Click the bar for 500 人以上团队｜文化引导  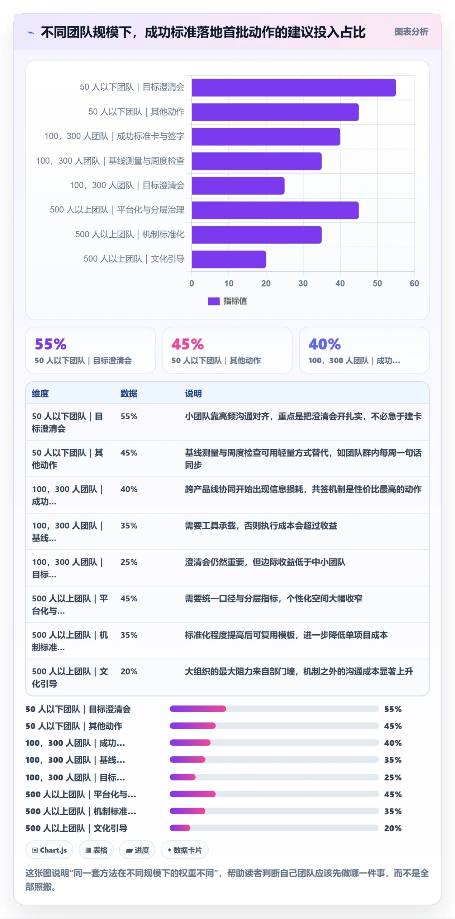(229, 259)
